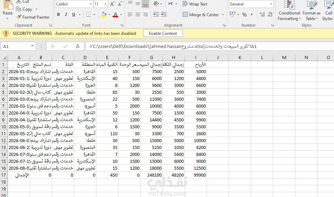The width and height of the screenshot is (334, 197).
Task: Select cell with value 99900
Action: [195, 175]
